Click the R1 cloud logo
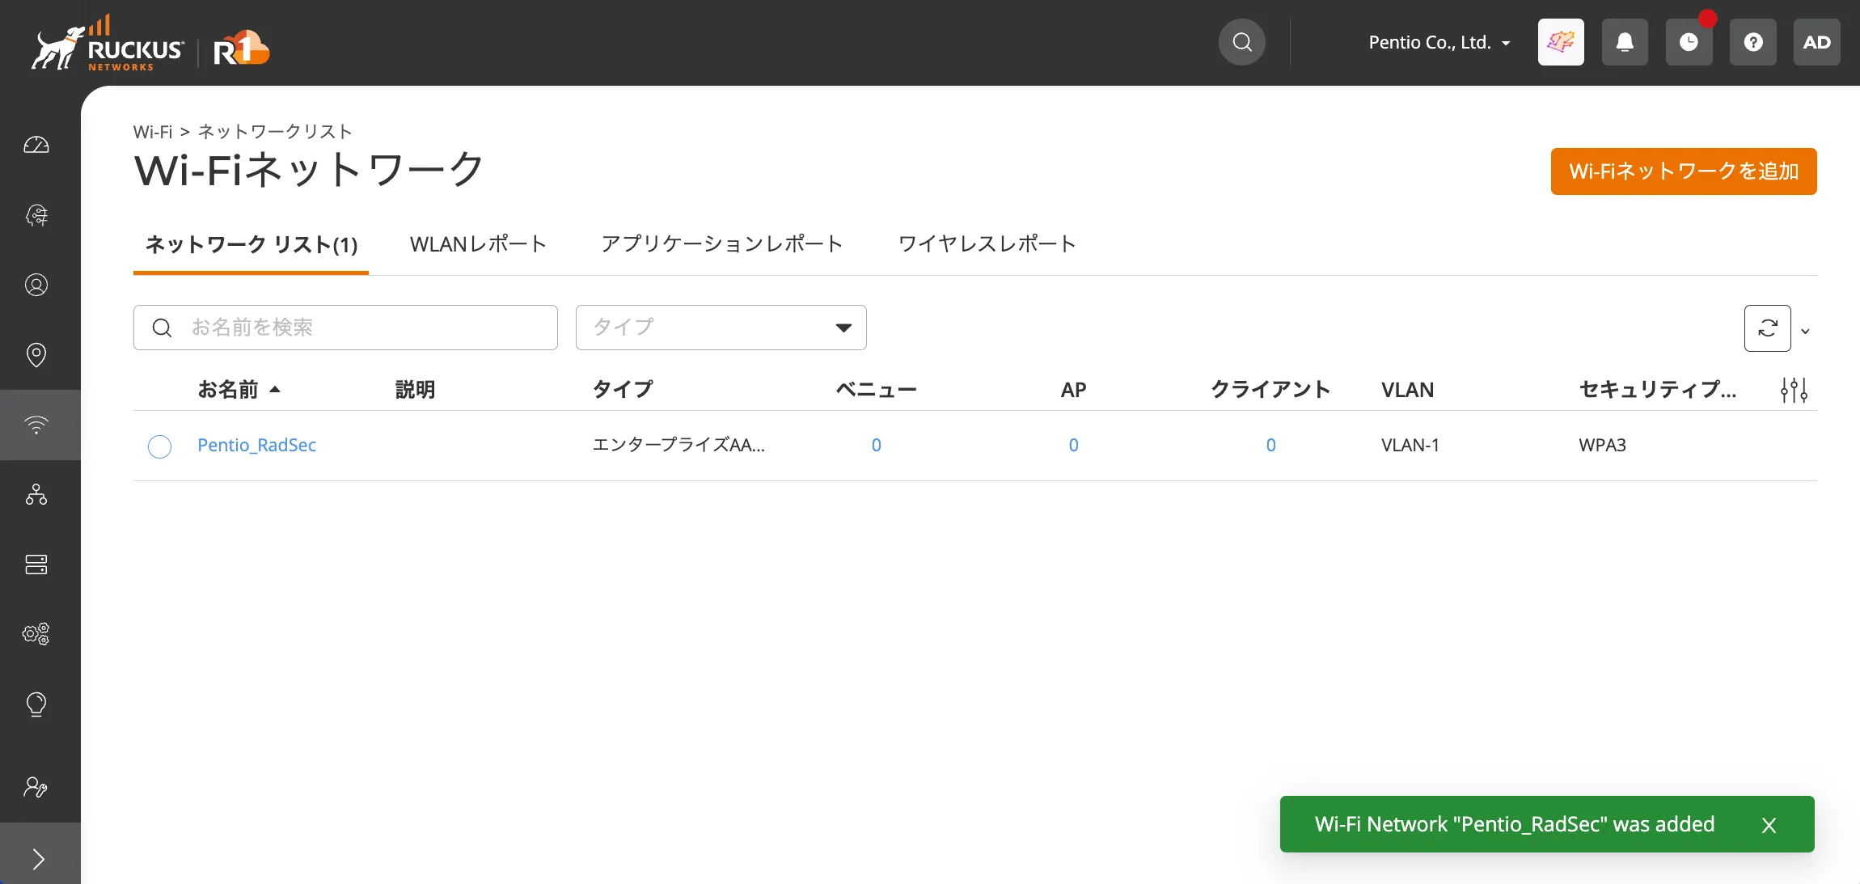The width and height of the screenshot is (1860, 884). [241, 49]
